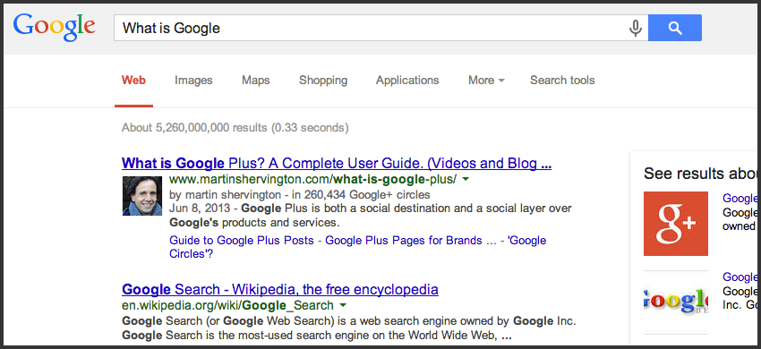Click the Jun 8, 2013 snippet text
The height and width of the screenshot is (349, 761).
[x=371, y=216]
